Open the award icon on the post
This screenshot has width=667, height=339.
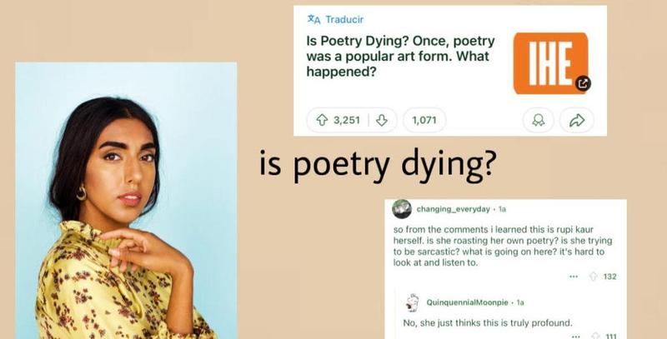pyautogui.click(x=538, y=120)
